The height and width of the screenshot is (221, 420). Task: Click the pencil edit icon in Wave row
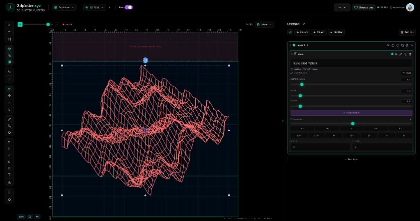click(x=401, y=54)
